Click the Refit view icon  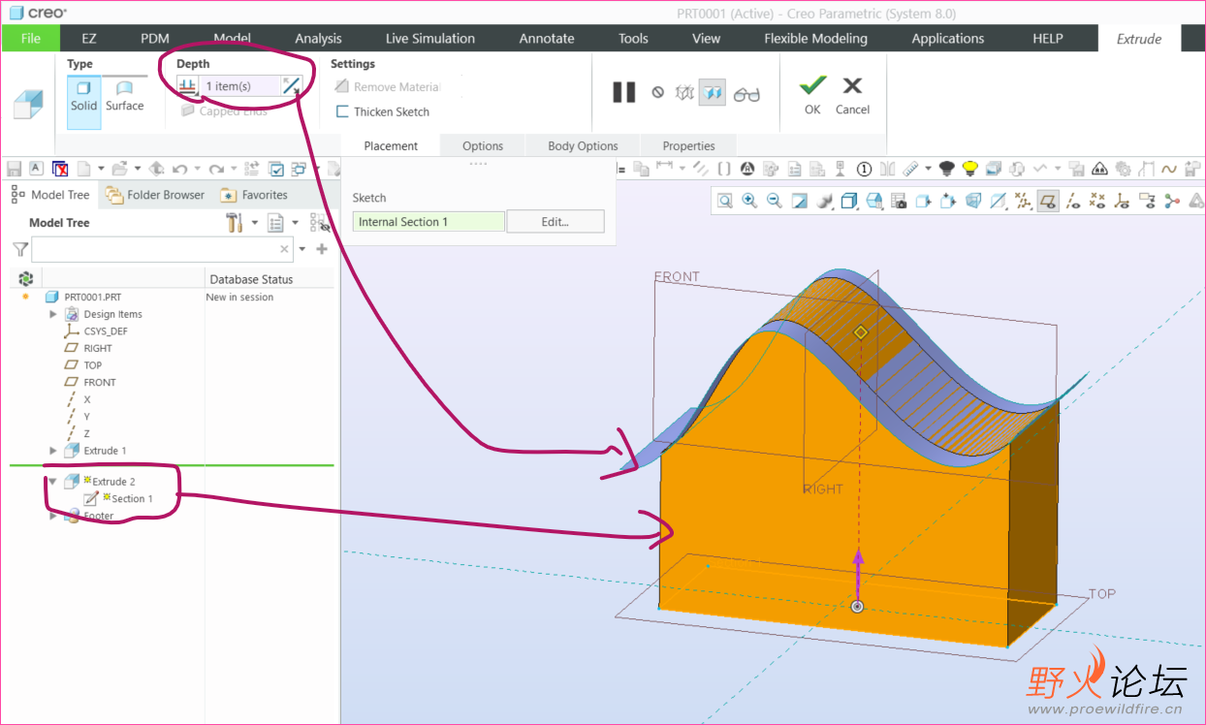click(725, 201)
